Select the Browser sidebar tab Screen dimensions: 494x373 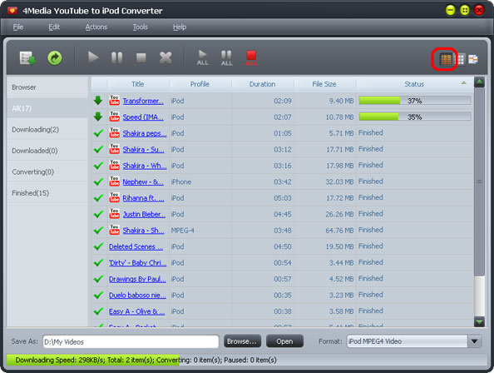pyautogui.click(x=47, y=87)
